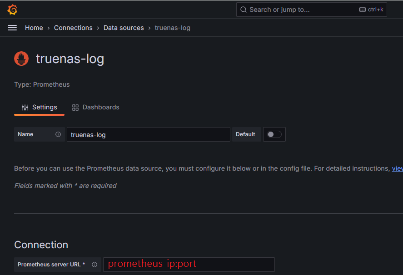This screenshot has width=403, height=275.
Task: Click the Prometheus flame icon beside truenas-log
Action: click(21, 58)
